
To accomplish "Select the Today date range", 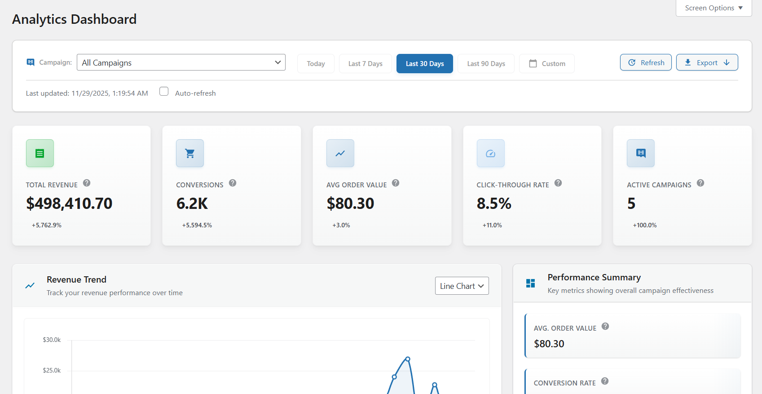I will (x=316, y=63).
